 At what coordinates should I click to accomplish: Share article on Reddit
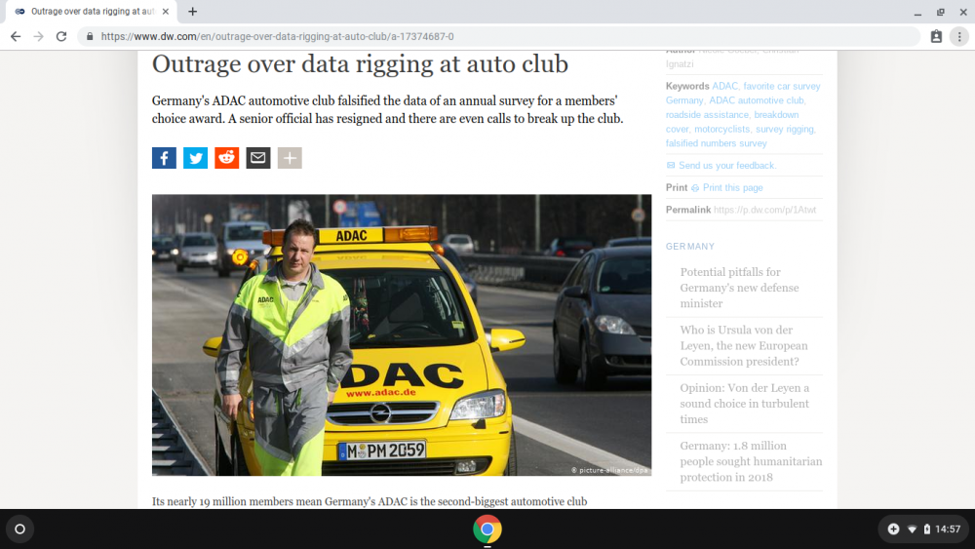click(x=227, y=158)
